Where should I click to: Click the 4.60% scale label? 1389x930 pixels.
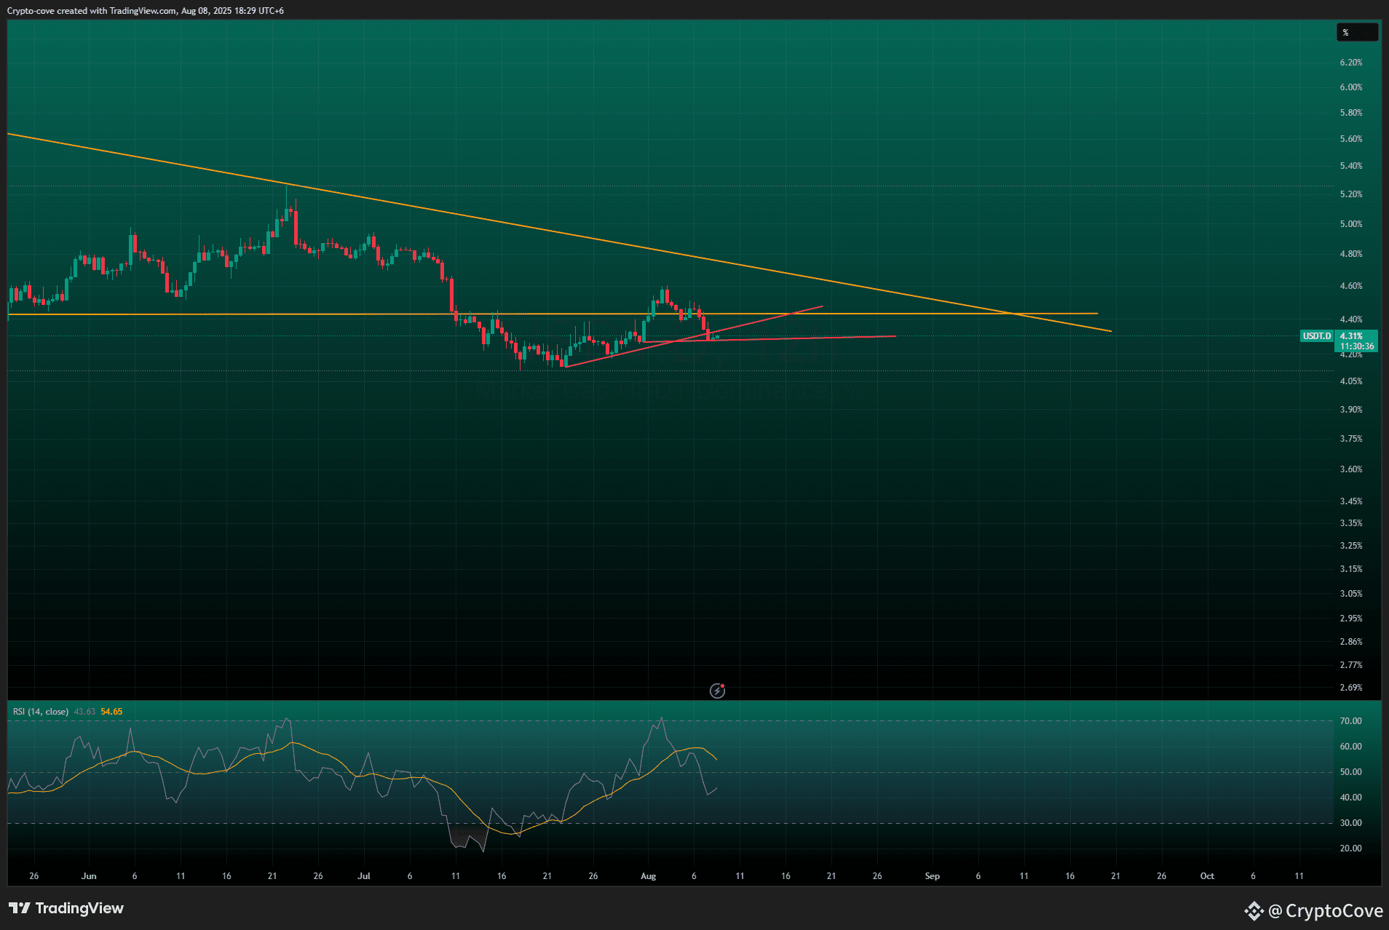click(1351, 286)
